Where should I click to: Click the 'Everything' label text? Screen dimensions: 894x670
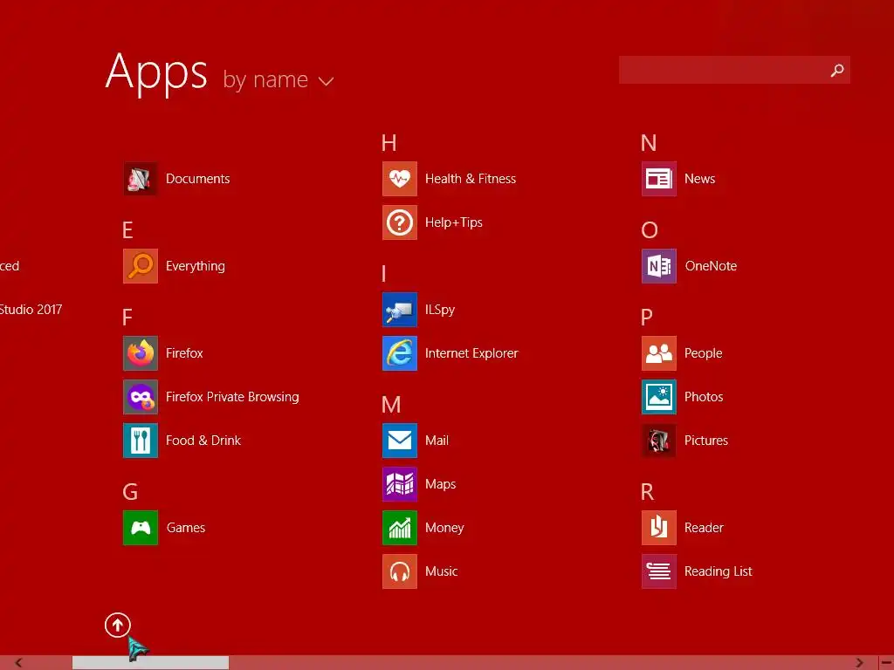point(195,266)
